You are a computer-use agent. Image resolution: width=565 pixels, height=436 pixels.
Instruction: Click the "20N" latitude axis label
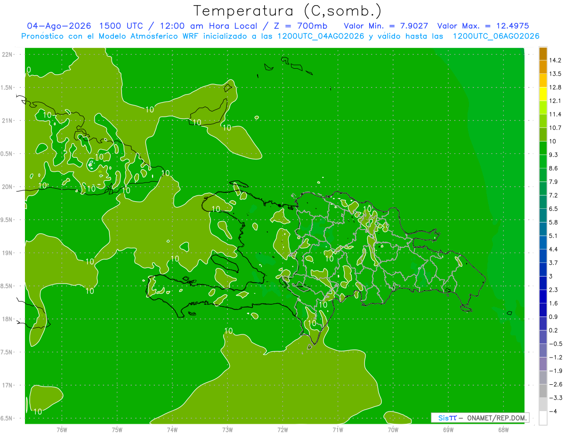(8, 187)
